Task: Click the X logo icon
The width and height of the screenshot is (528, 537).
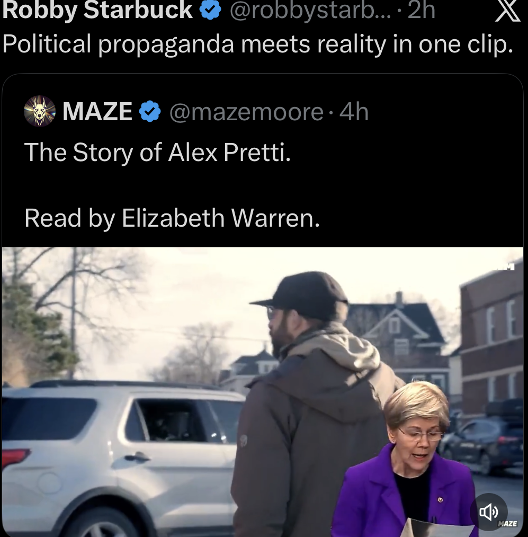Action: point(508,10)
